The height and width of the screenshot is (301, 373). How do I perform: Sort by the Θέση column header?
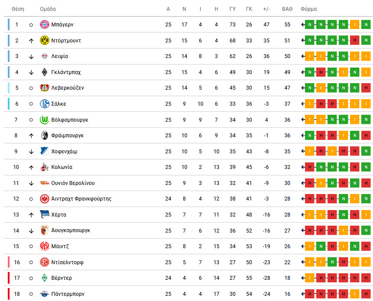[x=18, y=9]
